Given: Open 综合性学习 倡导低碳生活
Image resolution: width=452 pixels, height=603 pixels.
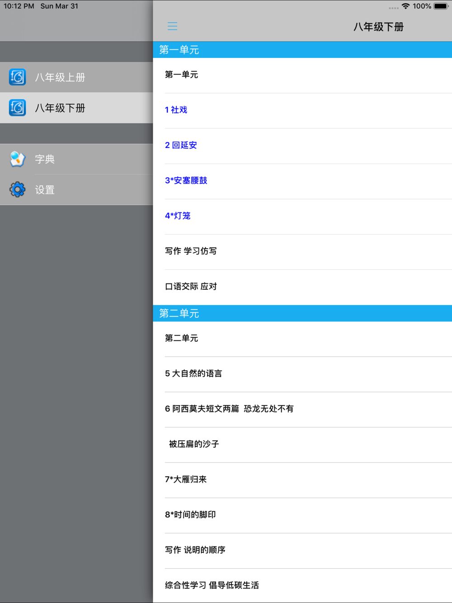Looking at the screenshot, I should (302, 586).
